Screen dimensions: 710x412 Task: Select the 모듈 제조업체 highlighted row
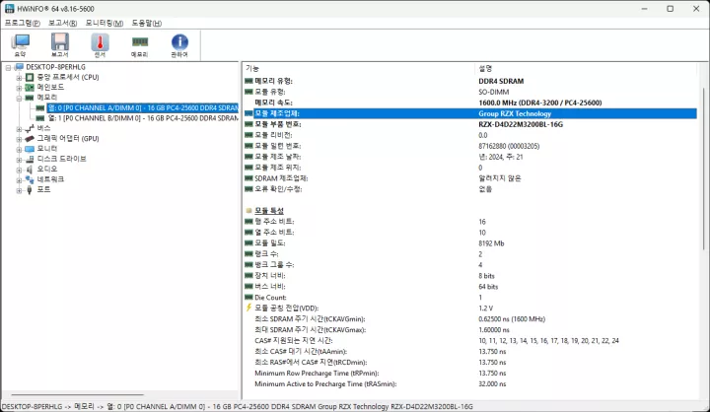[x=470, y=113]
